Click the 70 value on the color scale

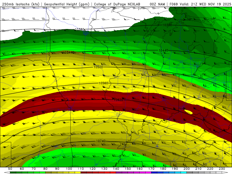34,169
